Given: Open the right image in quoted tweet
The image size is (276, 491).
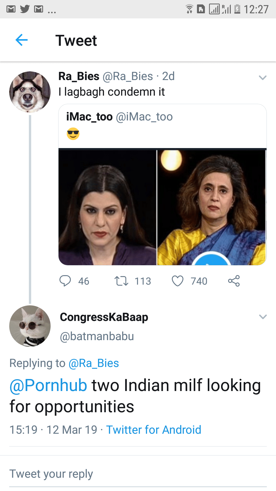Looking at the screenshot, I should click(x=212, y=207).
